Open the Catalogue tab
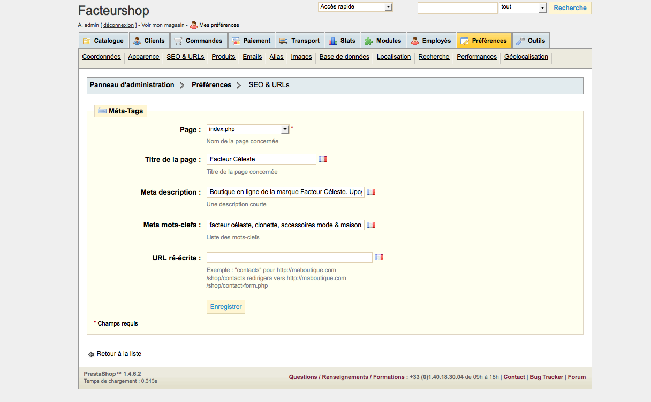This screenshot has width=651, height=402. tap(103, 41)
